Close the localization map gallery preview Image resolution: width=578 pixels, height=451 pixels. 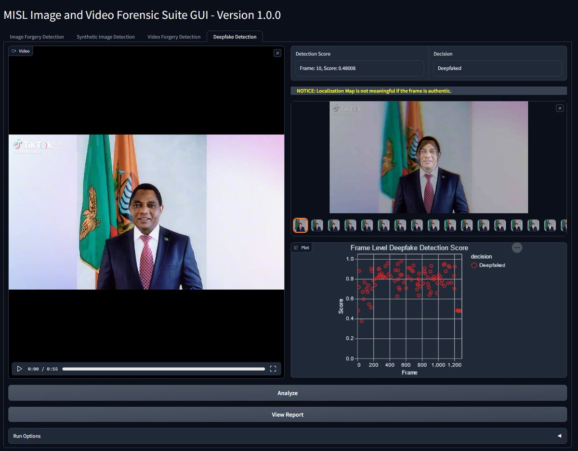(560, 108)
